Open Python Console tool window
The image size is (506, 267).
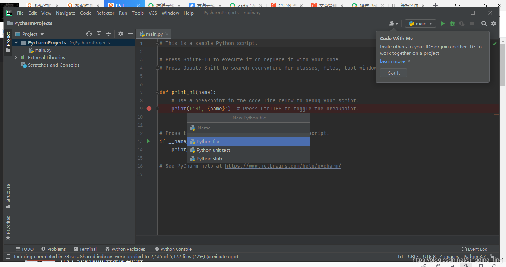tap(173, 249)
